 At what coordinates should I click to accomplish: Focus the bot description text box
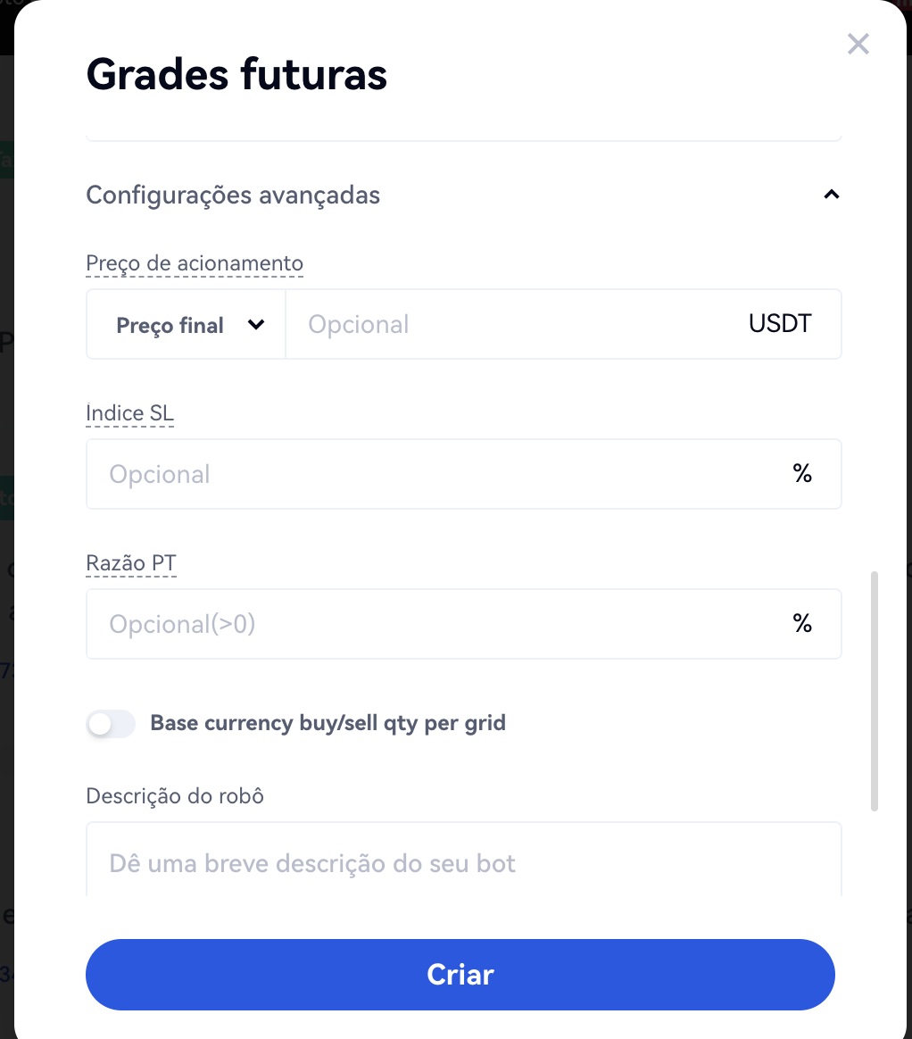tap(463, 863)
